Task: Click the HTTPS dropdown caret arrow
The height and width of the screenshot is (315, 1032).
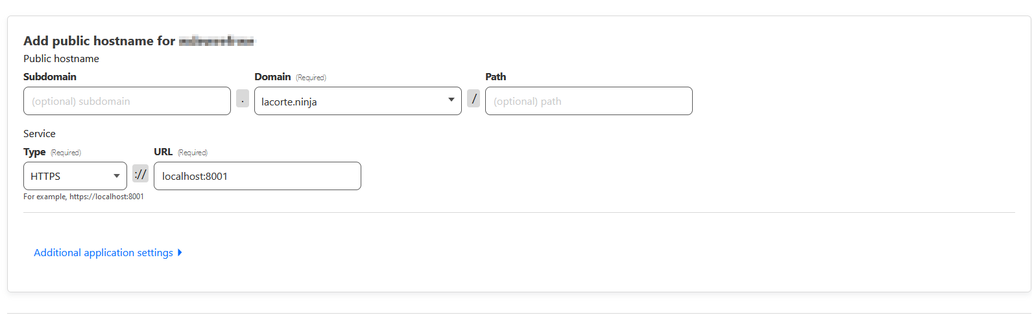Action: pos(117,176)
